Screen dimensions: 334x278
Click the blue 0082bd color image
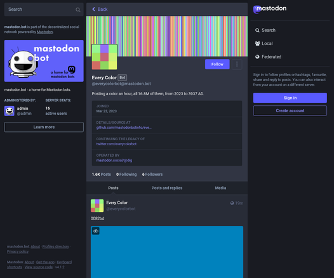pyautogui.click(x=167, y=252)
